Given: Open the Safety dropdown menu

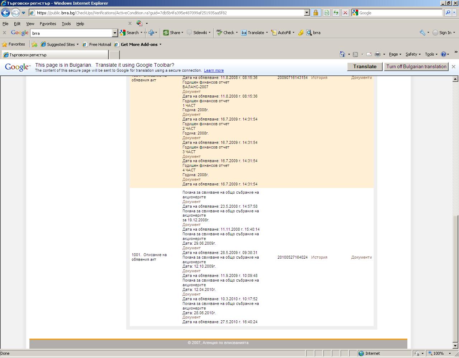Looking at the screenshot, I should 412,55.
